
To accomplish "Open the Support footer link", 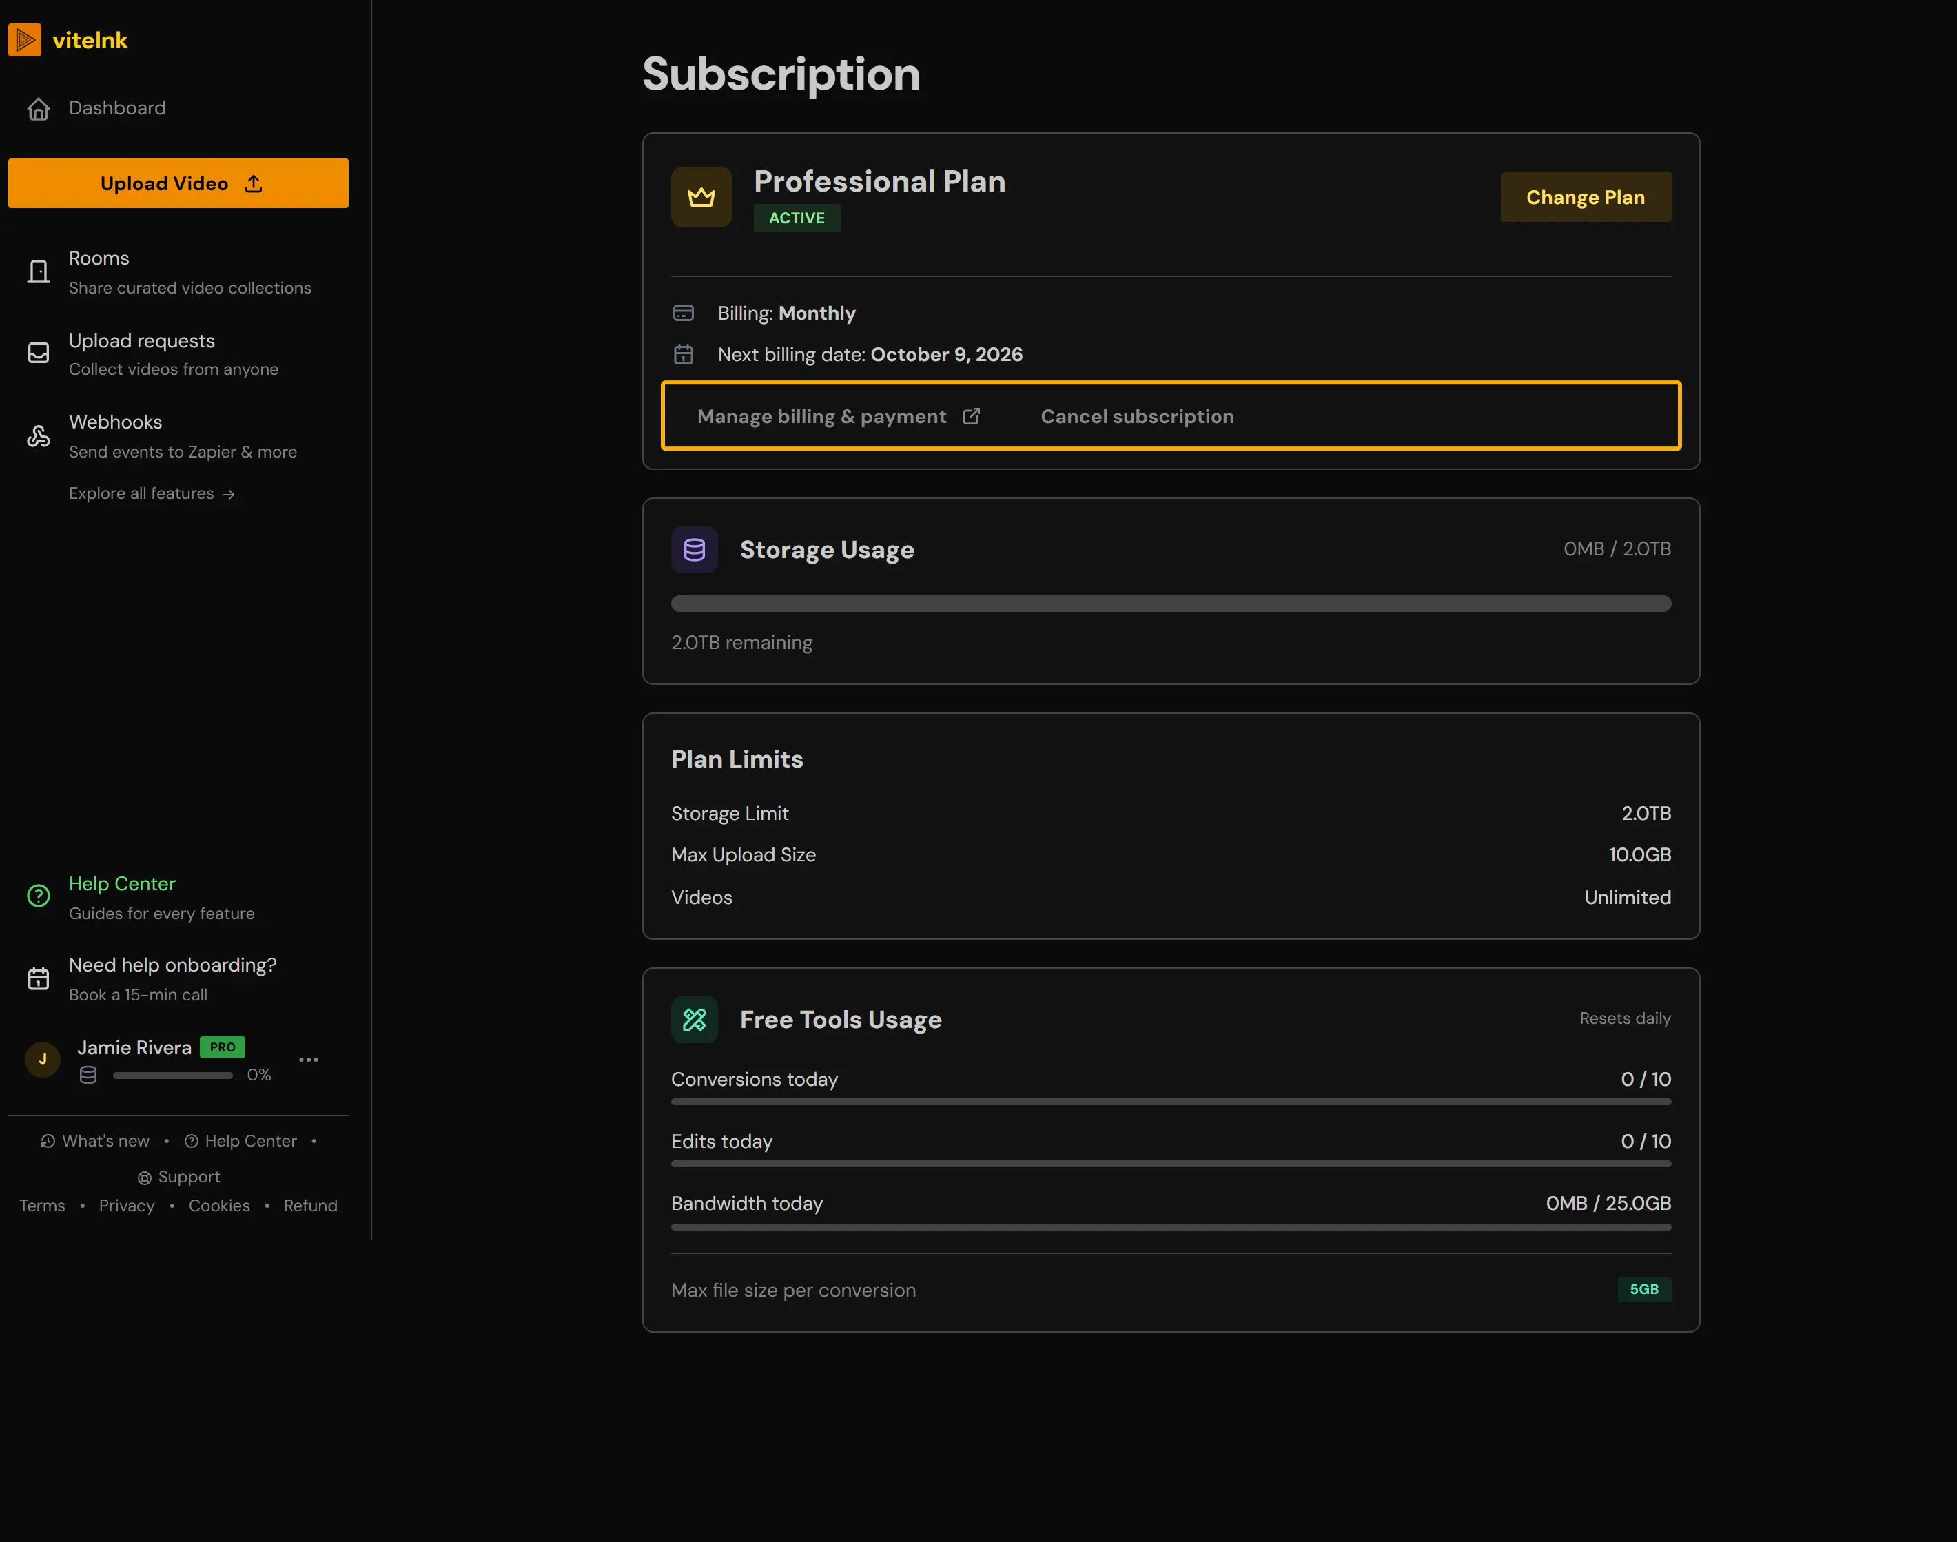I will tap(178, 1178).
